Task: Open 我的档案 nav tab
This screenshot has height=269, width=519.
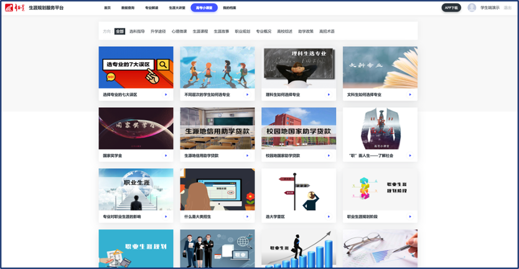Action: click(x=230, y=7)
